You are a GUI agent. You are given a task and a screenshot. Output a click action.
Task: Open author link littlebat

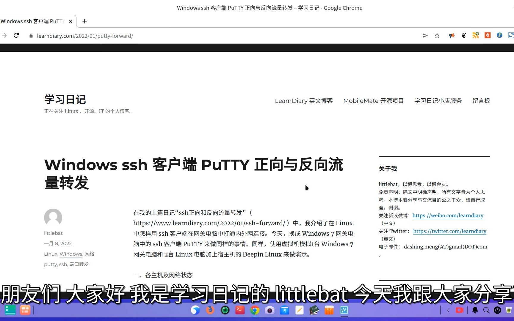[53, 233]
